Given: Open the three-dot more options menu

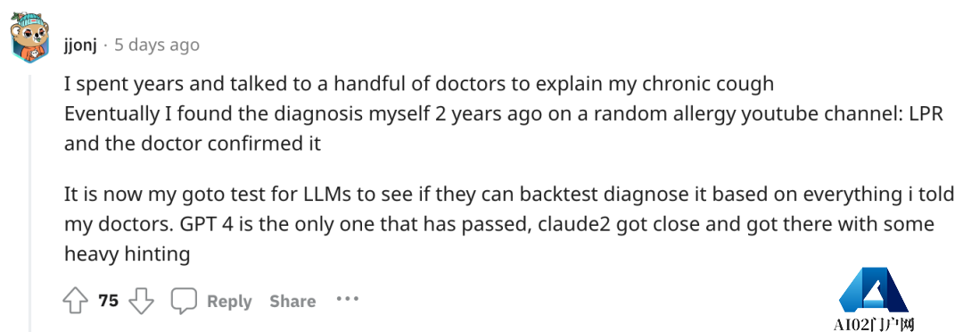Looking at the screenshot, I should [x=347, y=299].
